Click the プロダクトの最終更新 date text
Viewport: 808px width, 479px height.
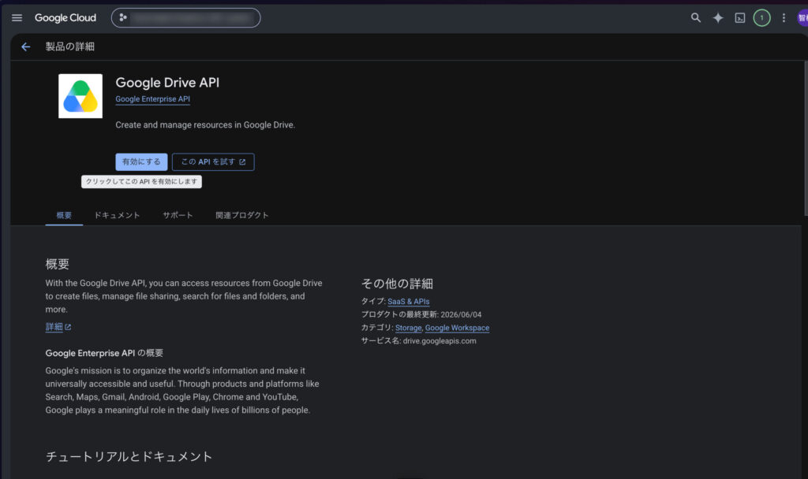pyautogui.click(x=421, y=314)
